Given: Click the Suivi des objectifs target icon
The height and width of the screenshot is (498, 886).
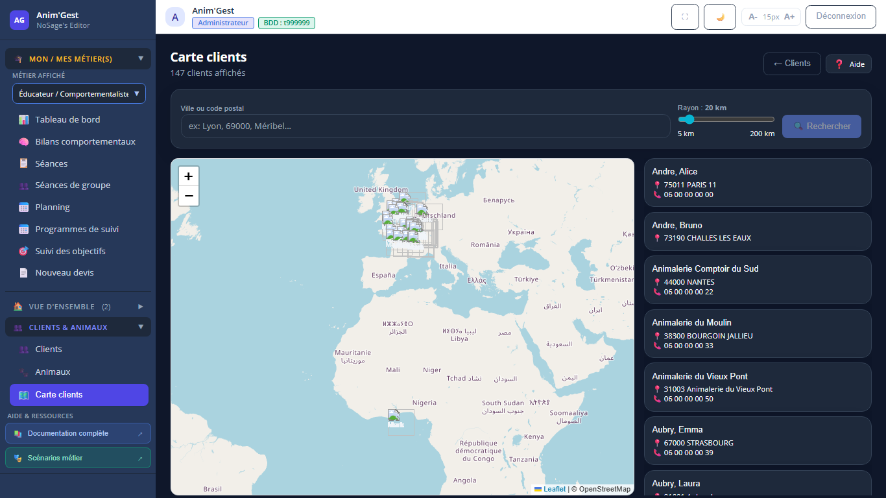Looking at the screenshot, I should (x=24, y=251).
